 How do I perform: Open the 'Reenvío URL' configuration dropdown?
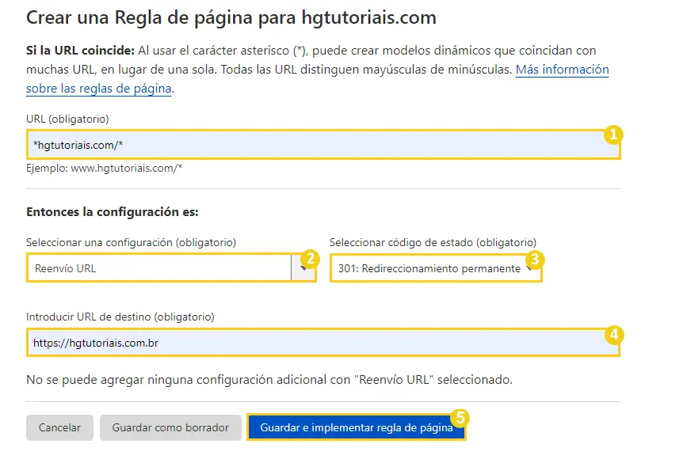(x=171, y=268)
